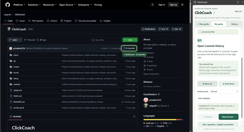Viewport: 244px width, 132px height.
Task: Click Done & next button
Action: 229,117
